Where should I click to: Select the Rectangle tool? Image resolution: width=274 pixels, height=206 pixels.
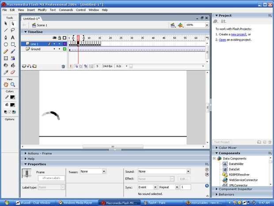[x=13, y=44]
